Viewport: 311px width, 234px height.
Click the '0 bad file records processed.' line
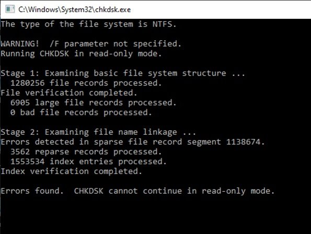pos(81,112)
